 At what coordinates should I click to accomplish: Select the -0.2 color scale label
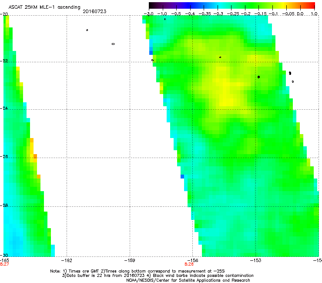click(x=246, y=14)
